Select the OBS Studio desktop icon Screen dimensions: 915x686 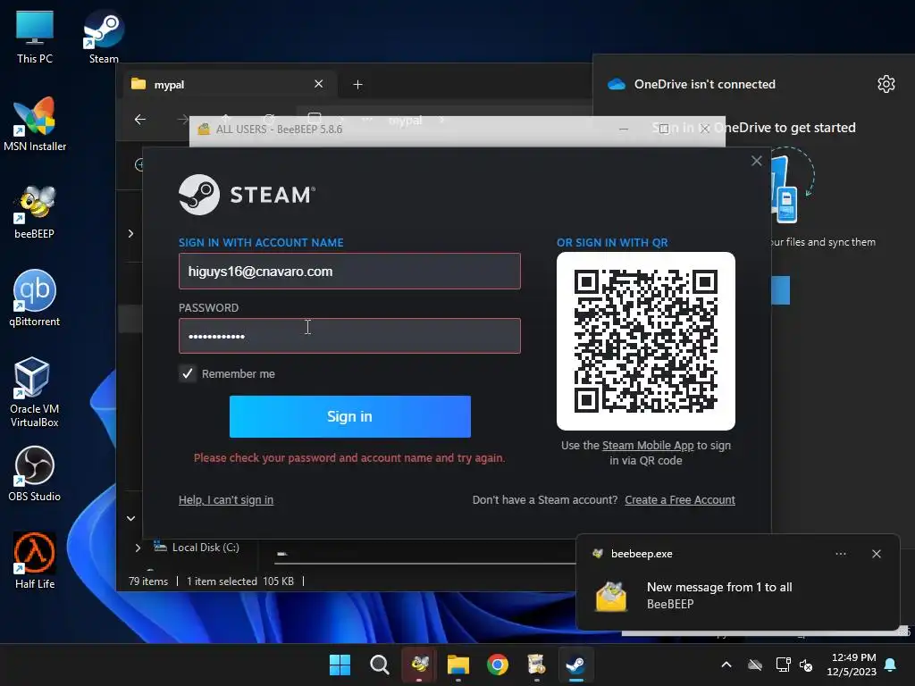coord(35,473)
